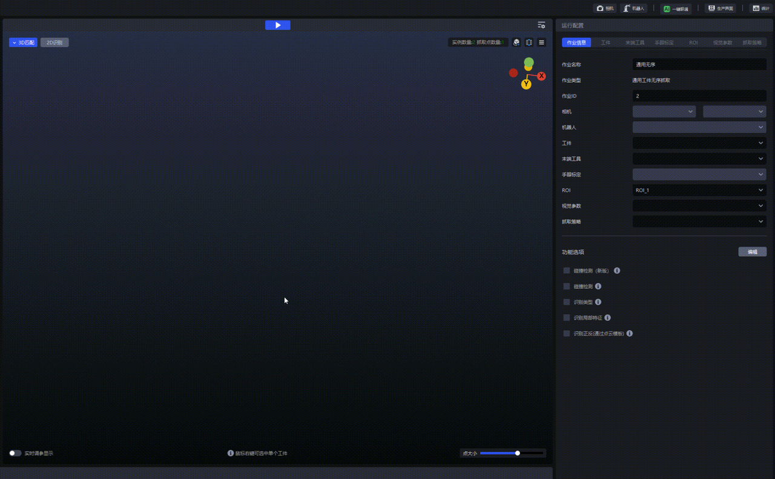Toggle the 实时调参显示 switch
The width and height of the screenshot is (775, 479).
click(x=15, y=453)
